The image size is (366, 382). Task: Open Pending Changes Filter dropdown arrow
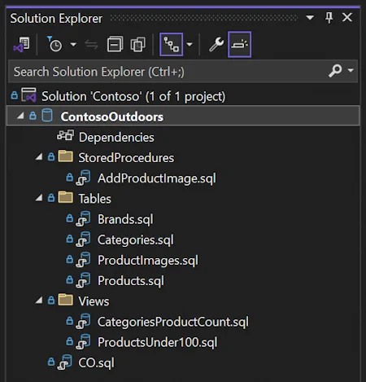click(73, 44)
